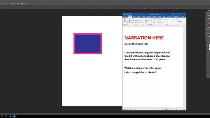
Task: Collapse the Word ribbon
Action: tap(185, 25)
